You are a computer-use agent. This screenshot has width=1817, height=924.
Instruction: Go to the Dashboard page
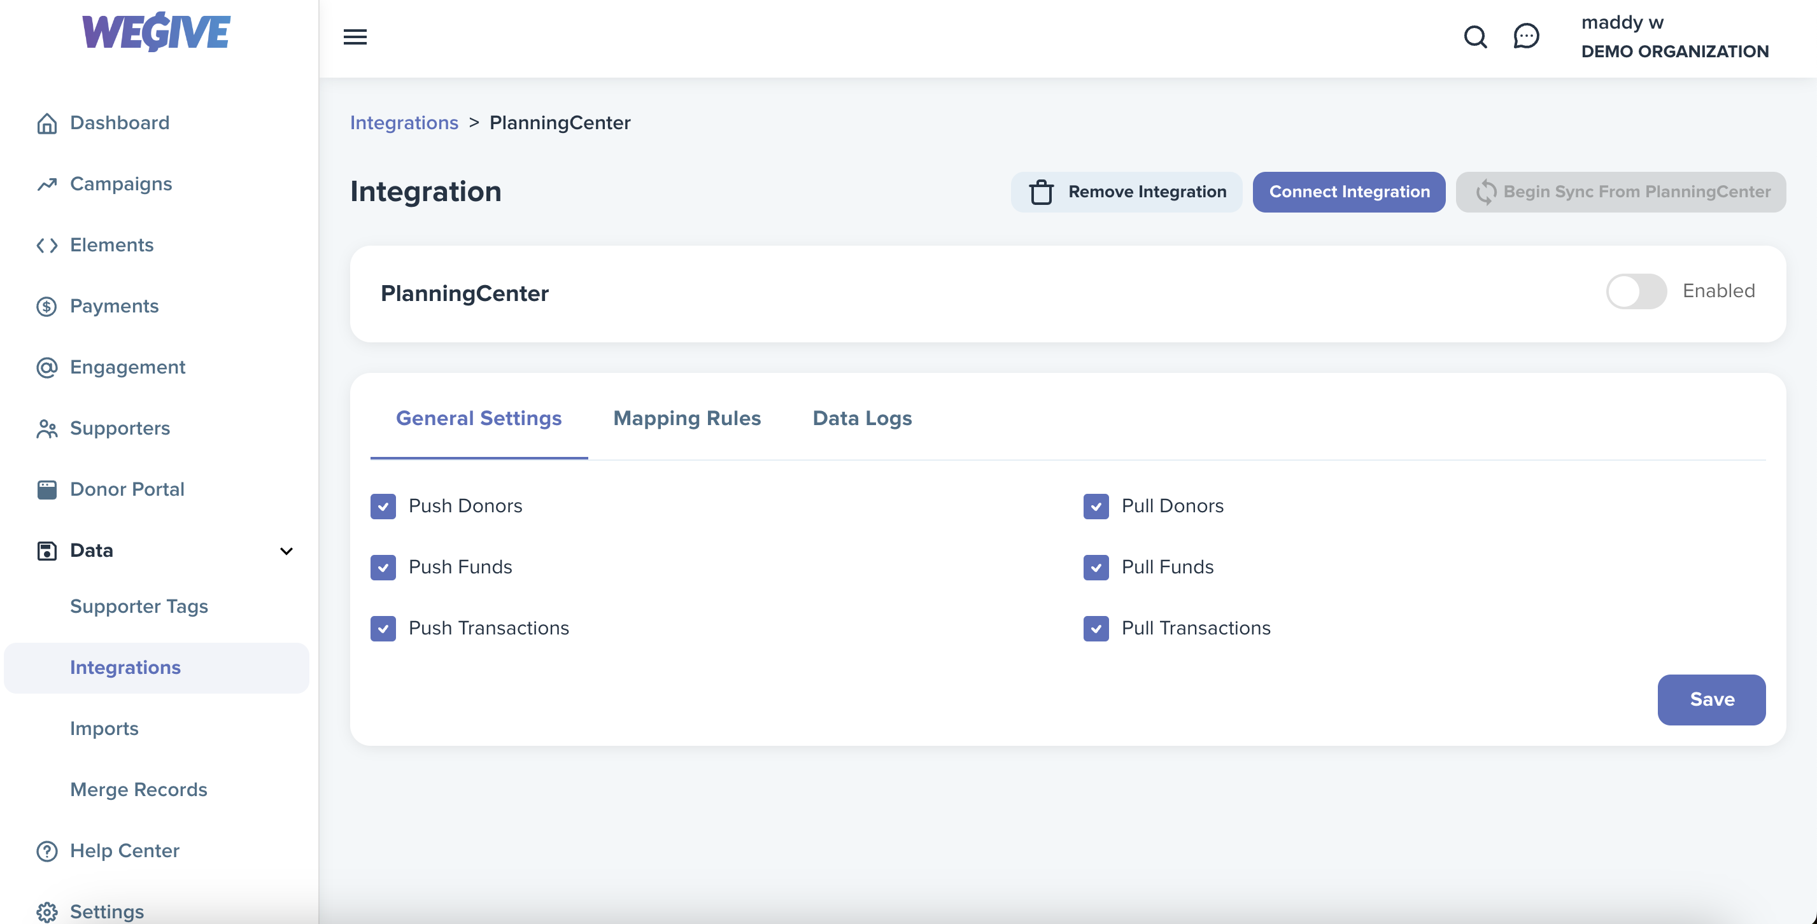(120, 123)
